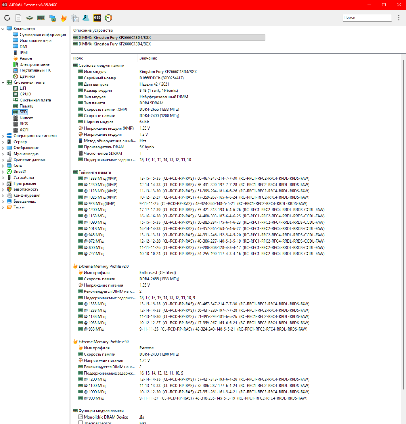
Task: Select DIMM2 Kingston Fury device row
Action: (169, 38)
